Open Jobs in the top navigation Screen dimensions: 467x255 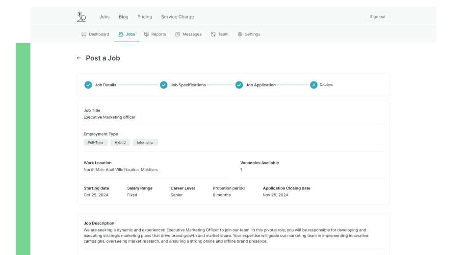coord(104,17)
